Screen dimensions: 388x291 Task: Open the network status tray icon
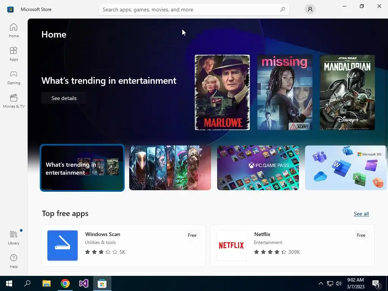(330, 283)
